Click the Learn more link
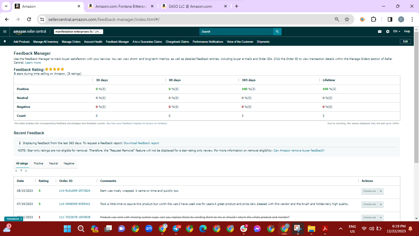This screenshot has height=236, width=419. 33,63
